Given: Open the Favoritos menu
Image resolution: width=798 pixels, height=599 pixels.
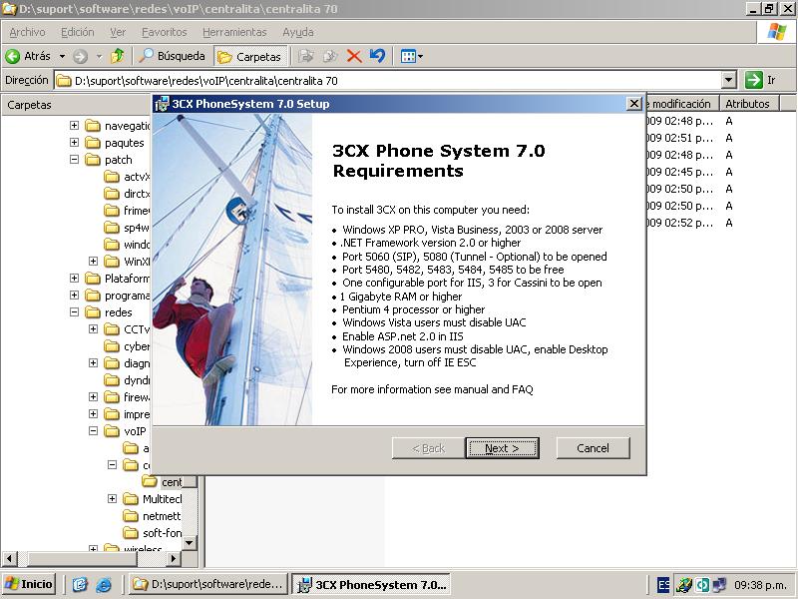Looking at the screenshot, I should coord(164,32).
